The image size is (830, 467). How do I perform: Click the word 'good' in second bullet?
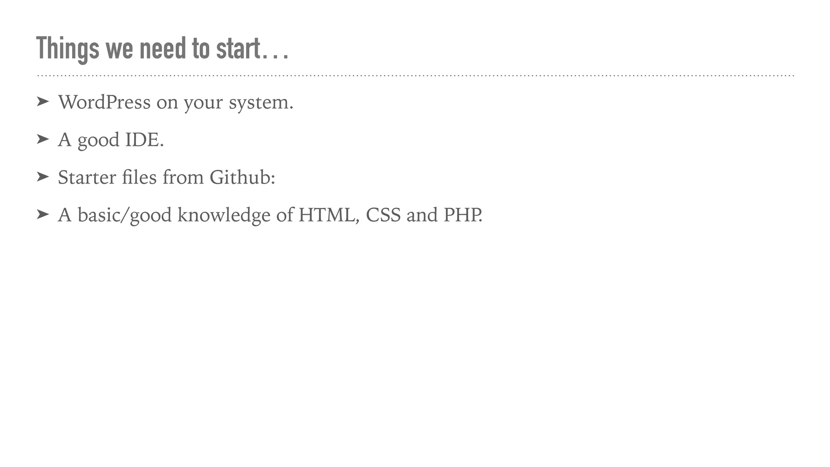pyautogui.click(x=98, y=141)
